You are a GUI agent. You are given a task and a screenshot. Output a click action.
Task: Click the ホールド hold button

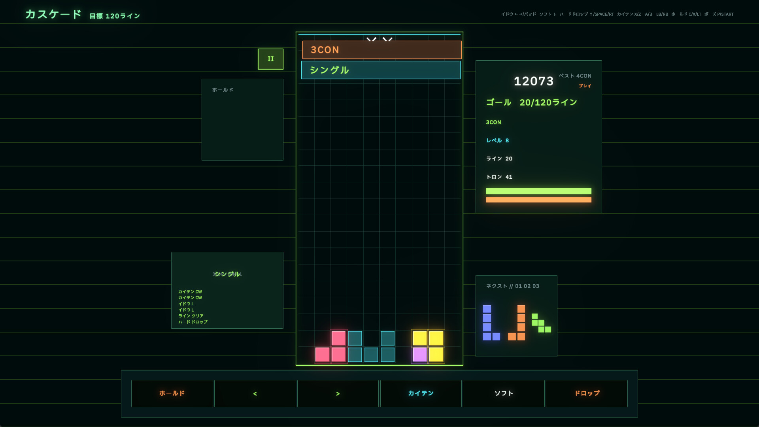(x=172, y=393)
